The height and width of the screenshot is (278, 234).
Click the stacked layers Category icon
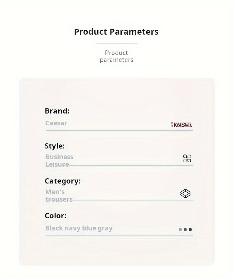pyautogui.click(x=185, y=194)
